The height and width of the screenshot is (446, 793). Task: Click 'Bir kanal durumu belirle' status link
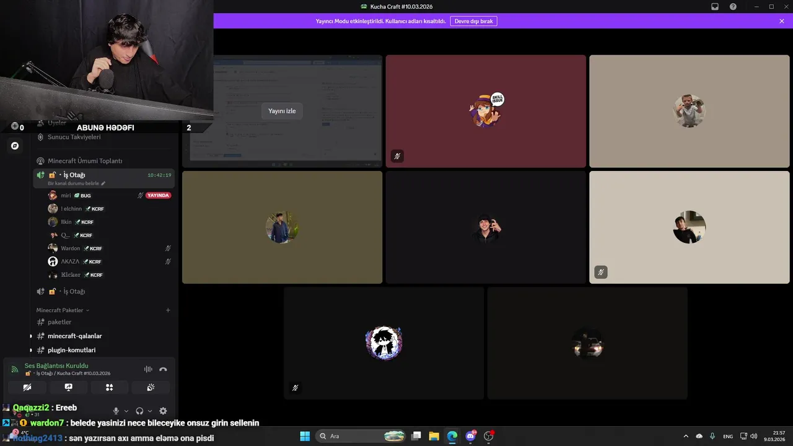76,183
